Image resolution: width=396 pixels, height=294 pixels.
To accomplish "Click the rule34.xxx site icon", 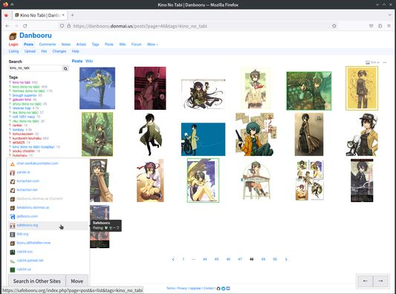I will tap(13, 252).
